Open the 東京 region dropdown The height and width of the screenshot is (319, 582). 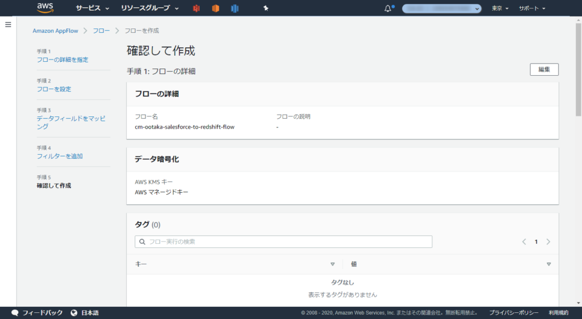[500, 8]
